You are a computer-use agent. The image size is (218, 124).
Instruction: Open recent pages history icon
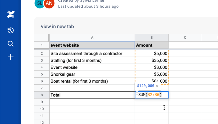[x=11, y=30]
